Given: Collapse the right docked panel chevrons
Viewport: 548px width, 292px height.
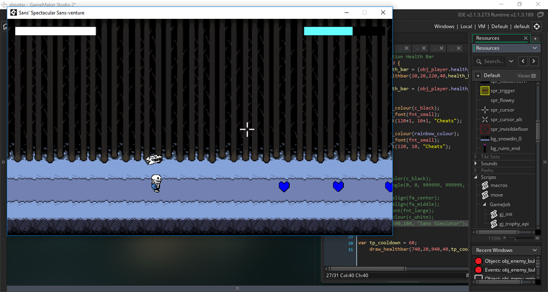Looking at the screenshot, I should (544, 162).
